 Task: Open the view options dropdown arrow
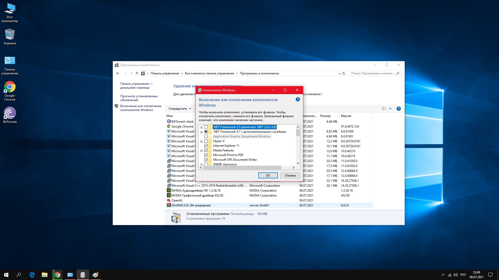coord(390,109)
